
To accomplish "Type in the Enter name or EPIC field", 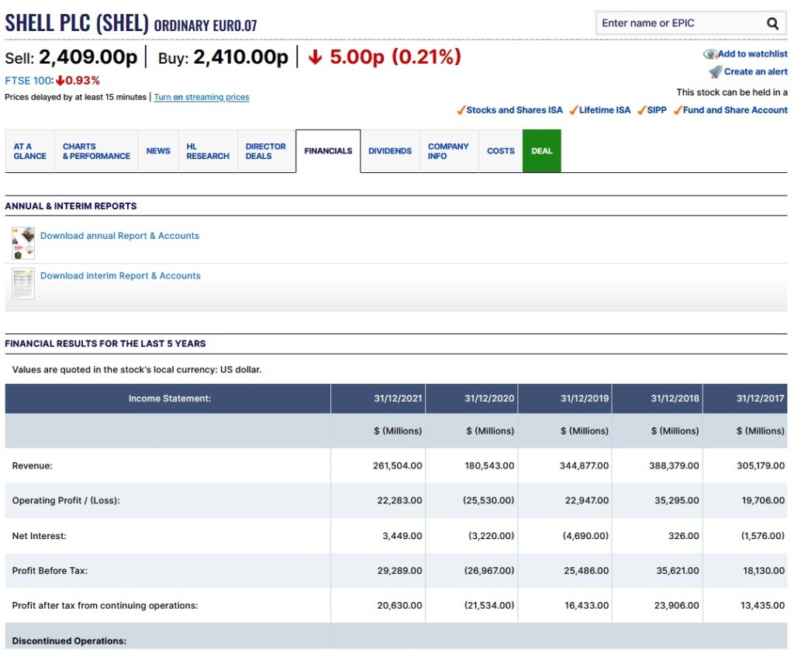I will point(676,23).
